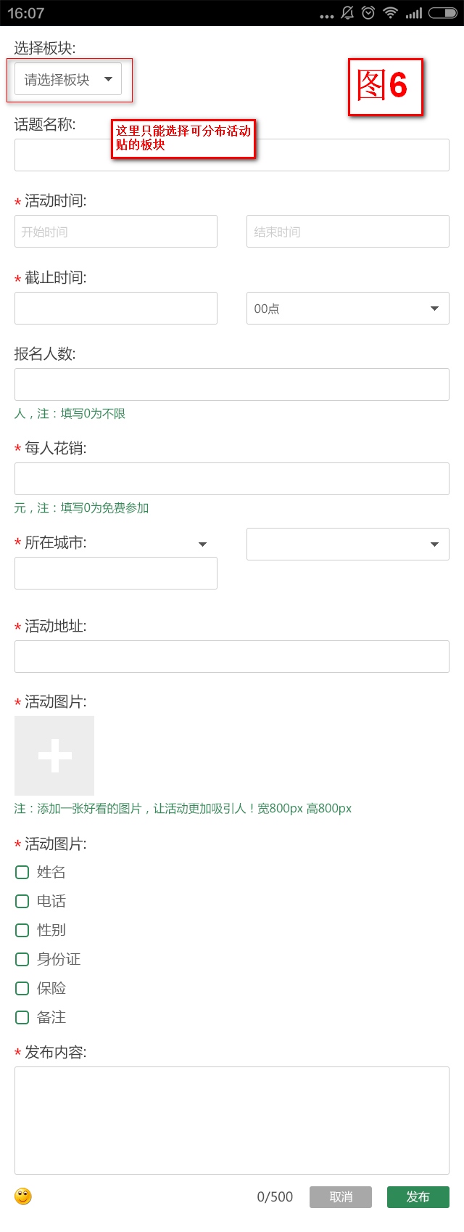Tick the 身份证 checkbox

point(22,959)
